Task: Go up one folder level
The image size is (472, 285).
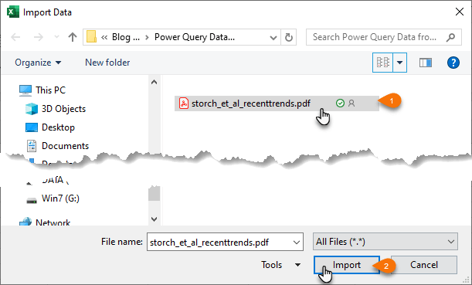Action: (73, 37)
